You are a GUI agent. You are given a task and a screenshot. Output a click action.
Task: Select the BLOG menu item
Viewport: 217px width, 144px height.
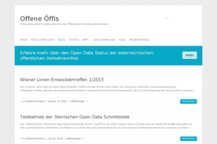point(61,40)
